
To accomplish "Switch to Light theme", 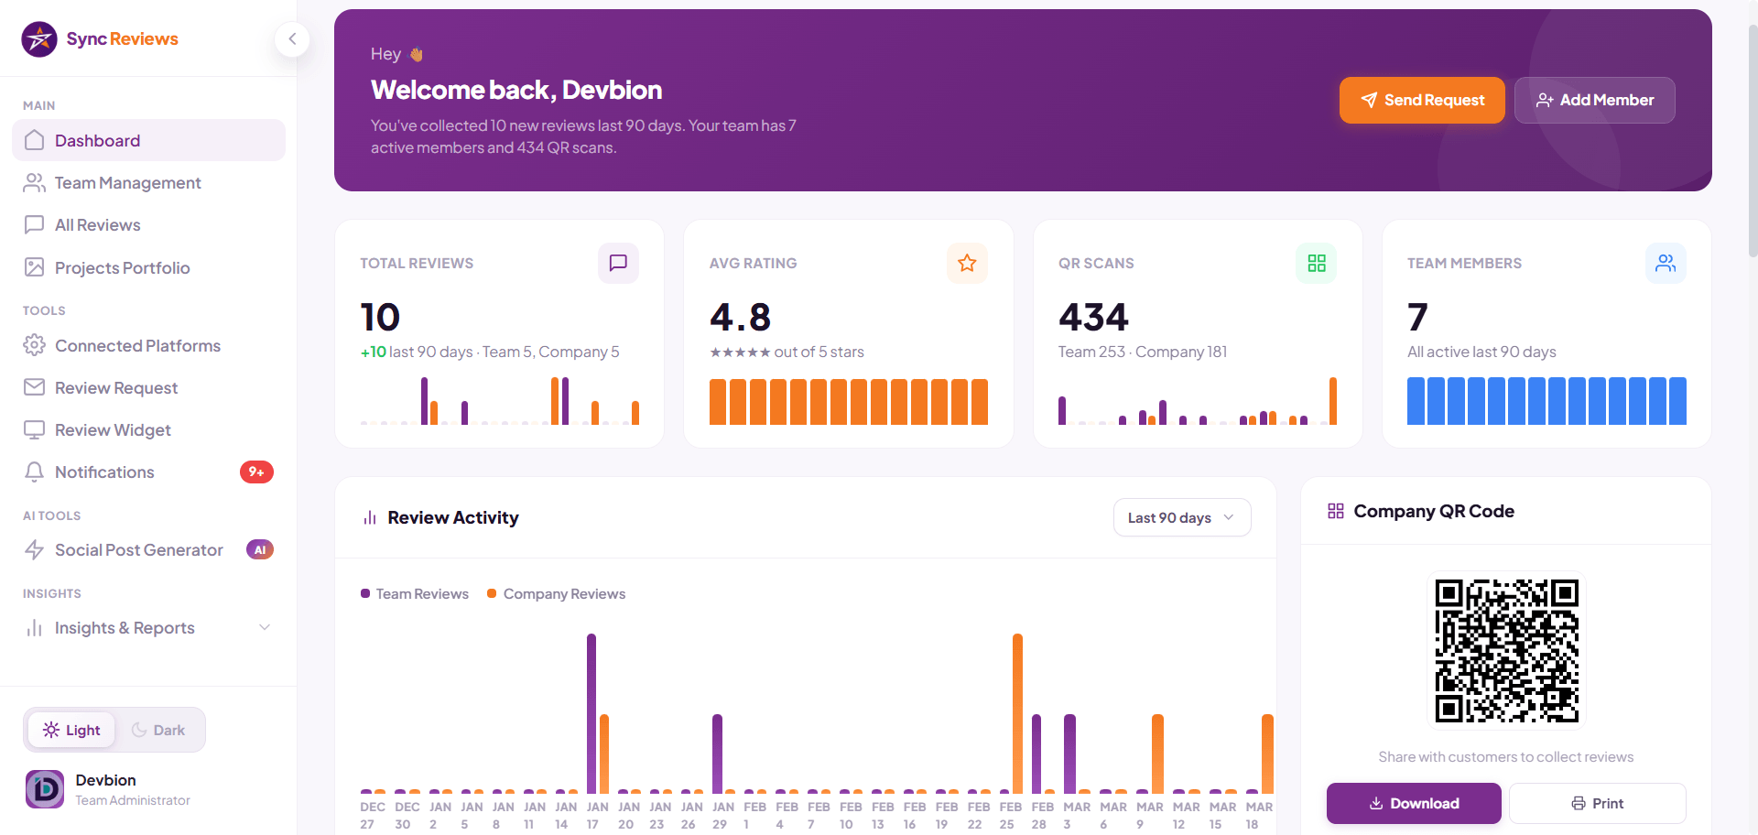I will pos(71,730).
